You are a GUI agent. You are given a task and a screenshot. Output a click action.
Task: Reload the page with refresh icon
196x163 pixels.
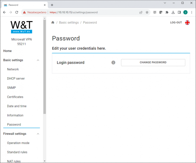17,12
